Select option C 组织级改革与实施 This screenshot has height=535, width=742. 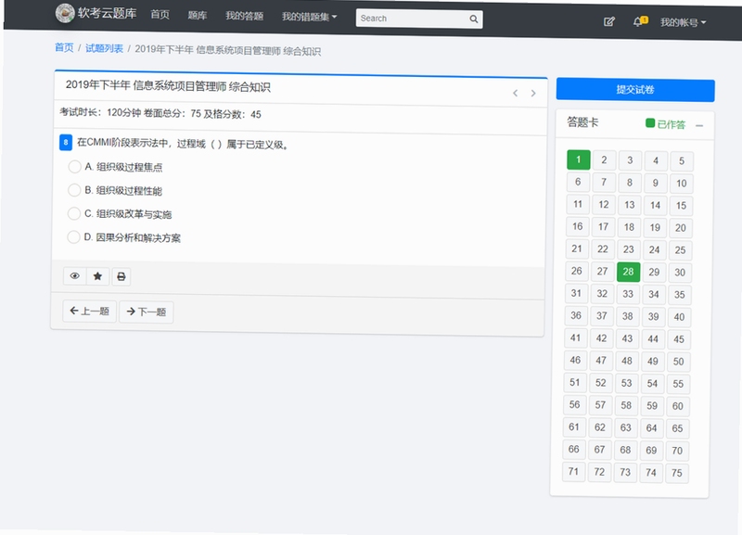74,213
